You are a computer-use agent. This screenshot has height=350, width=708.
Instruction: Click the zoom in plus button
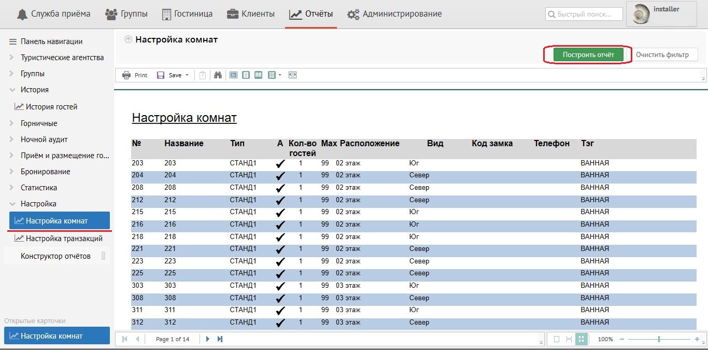[x=697, y=339]
